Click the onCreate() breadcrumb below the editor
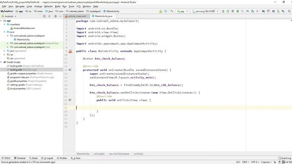Viewport: 292px width, 164px height. [x=99, y=154]
